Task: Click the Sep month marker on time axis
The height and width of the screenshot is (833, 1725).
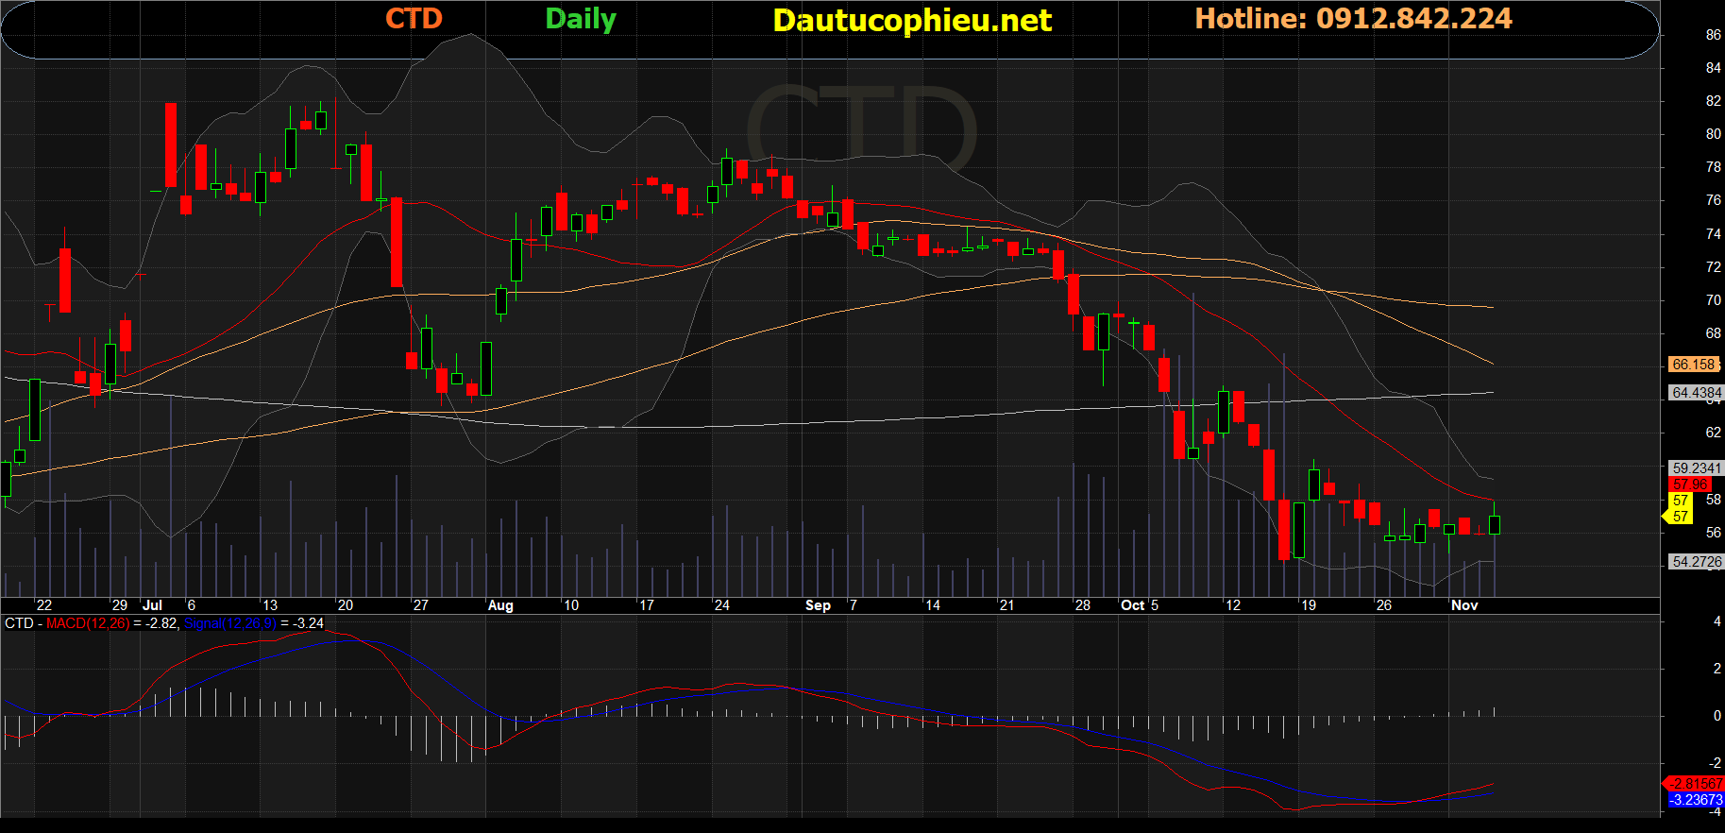Action: pos(818,605)
